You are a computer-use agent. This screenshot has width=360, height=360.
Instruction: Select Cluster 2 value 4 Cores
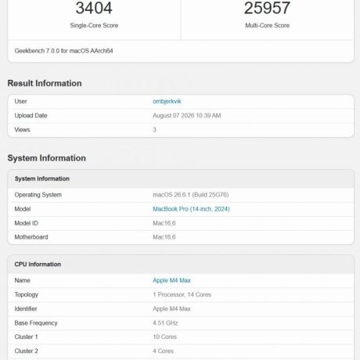click(x=163, y=351)
